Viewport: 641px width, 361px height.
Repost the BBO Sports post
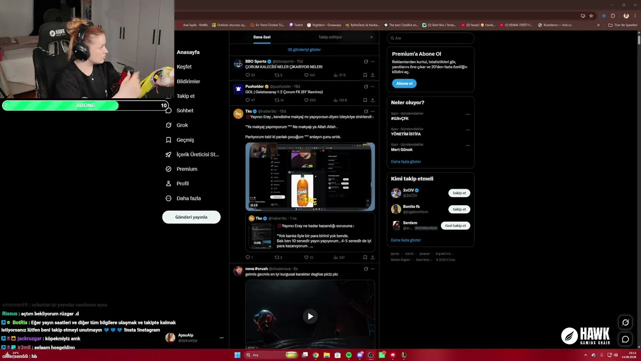(276, 75)
